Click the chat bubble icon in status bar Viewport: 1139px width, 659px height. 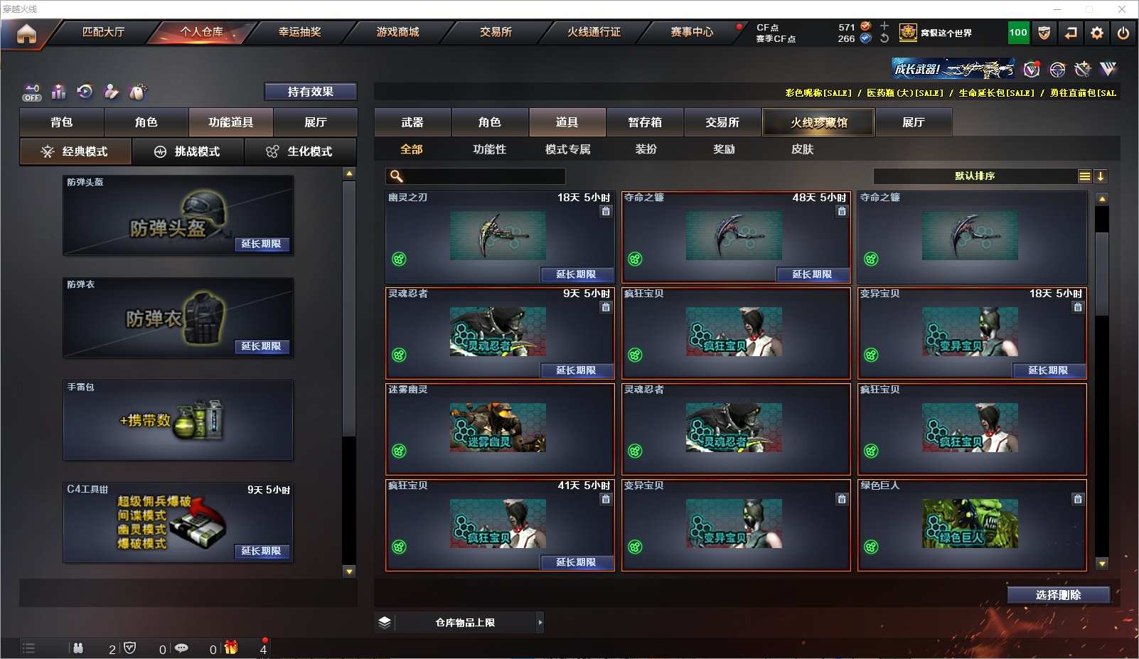[x=182, y=648]
